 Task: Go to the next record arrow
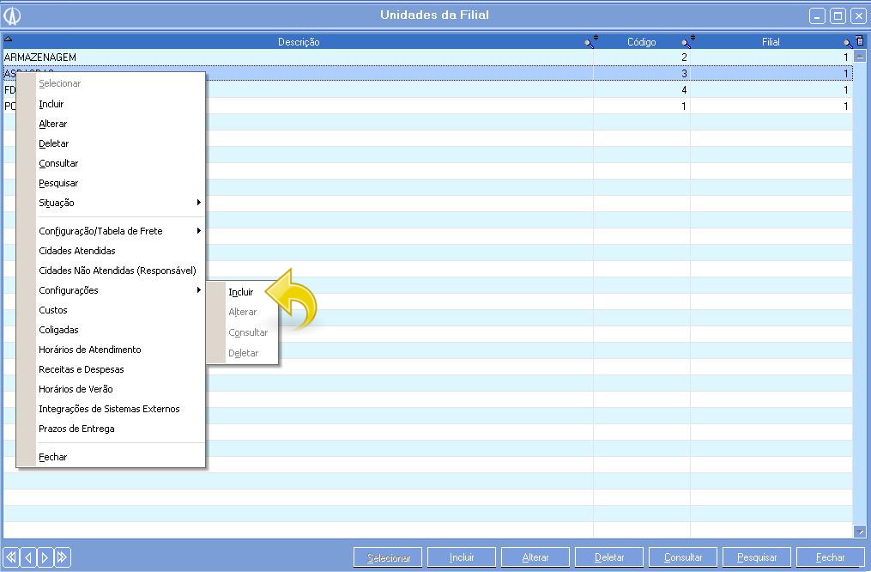tap(45, 557)
